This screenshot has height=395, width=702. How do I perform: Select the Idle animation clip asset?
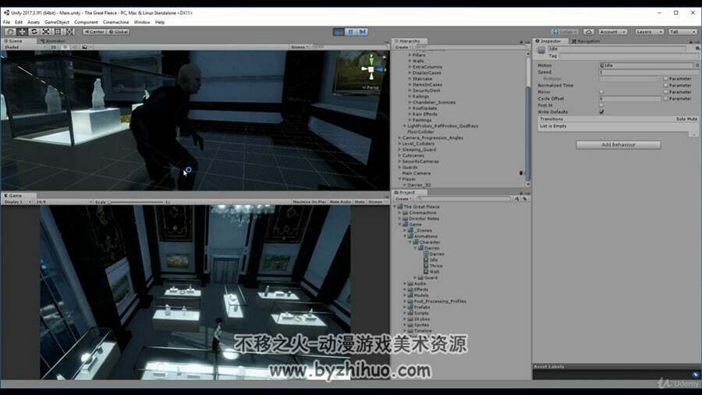(431, 260)
